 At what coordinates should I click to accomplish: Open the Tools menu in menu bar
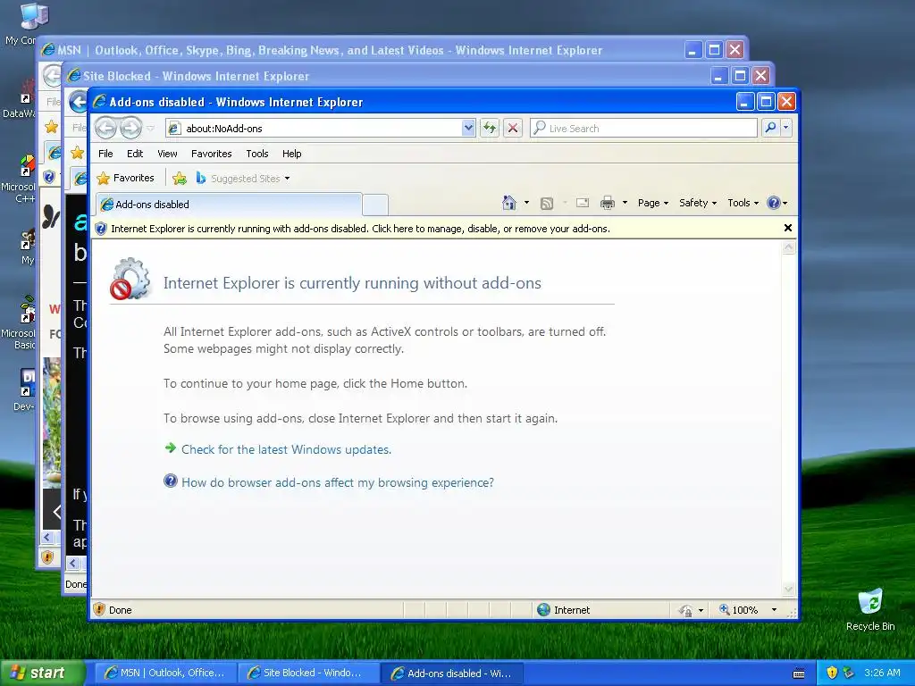coord(257,154)
